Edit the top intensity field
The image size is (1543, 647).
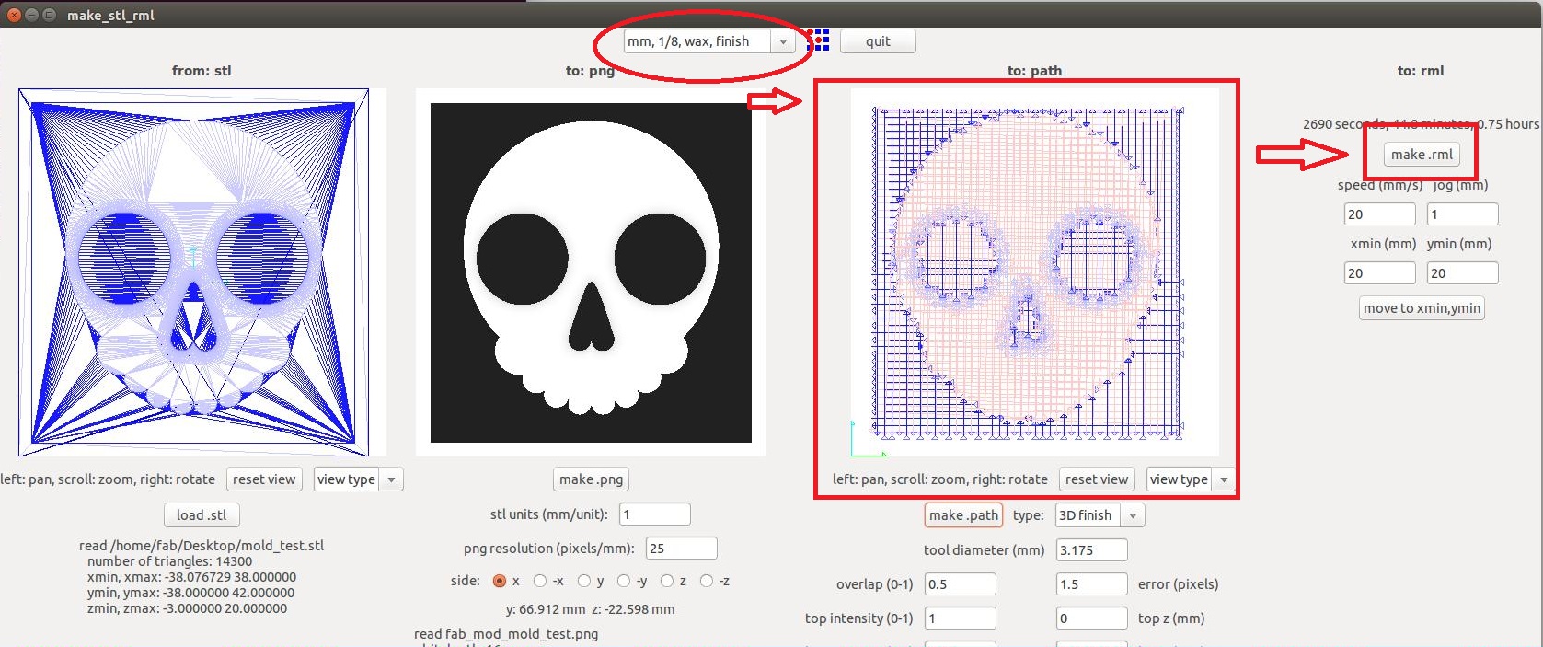(960, 618)
